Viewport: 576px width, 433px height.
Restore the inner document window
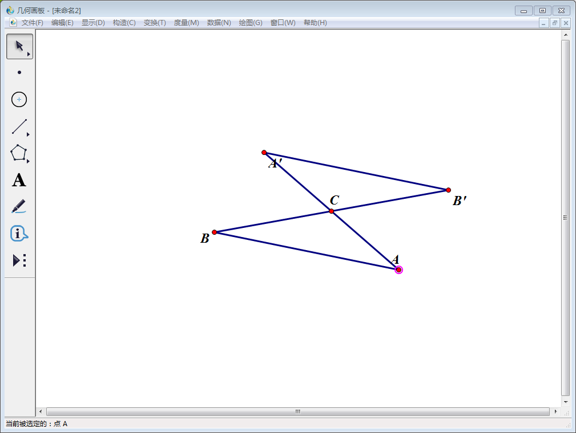[x=554, y=23]
